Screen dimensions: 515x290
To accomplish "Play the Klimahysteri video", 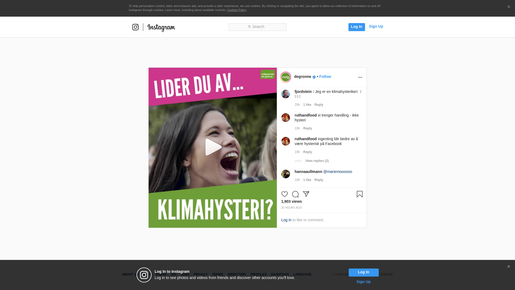I will coord(213,147).
